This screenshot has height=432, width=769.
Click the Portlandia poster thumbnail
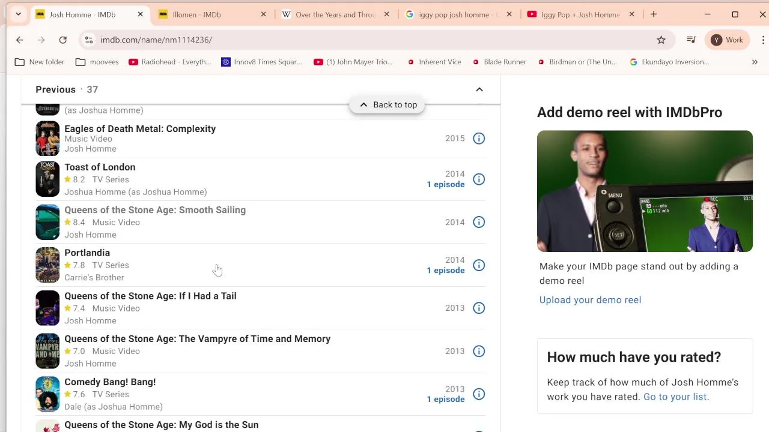47,265
